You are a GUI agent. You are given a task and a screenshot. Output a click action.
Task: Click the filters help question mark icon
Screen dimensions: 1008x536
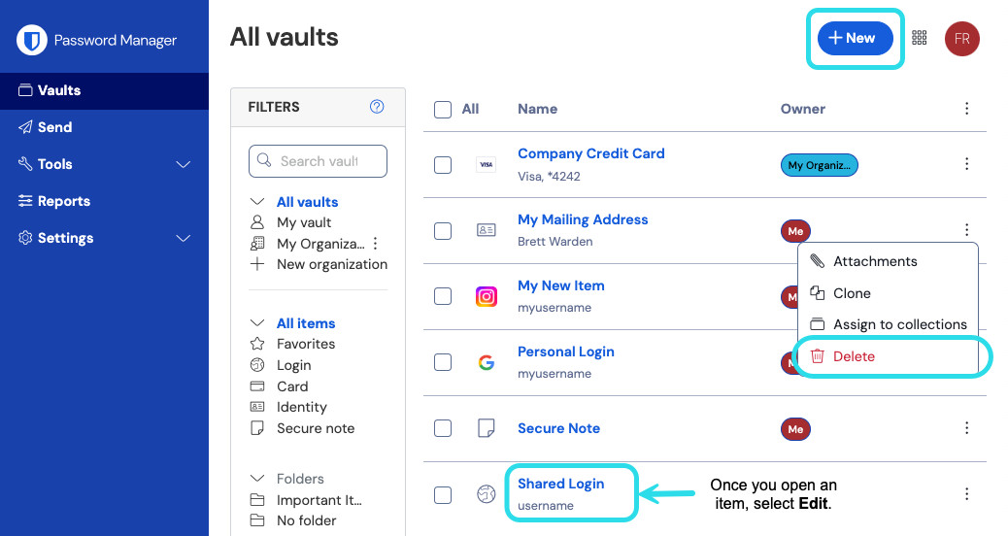click(377, 107)
